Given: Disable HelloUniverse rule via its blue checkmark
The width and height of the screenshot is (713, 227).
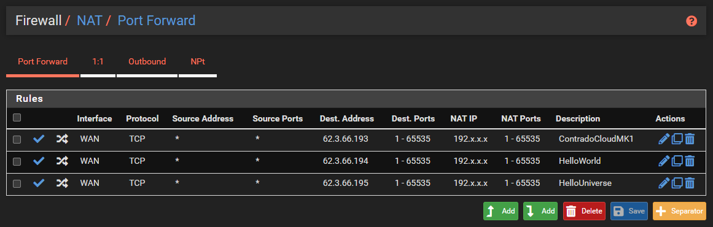Looking at the screenshot, I should pos(39,183).
